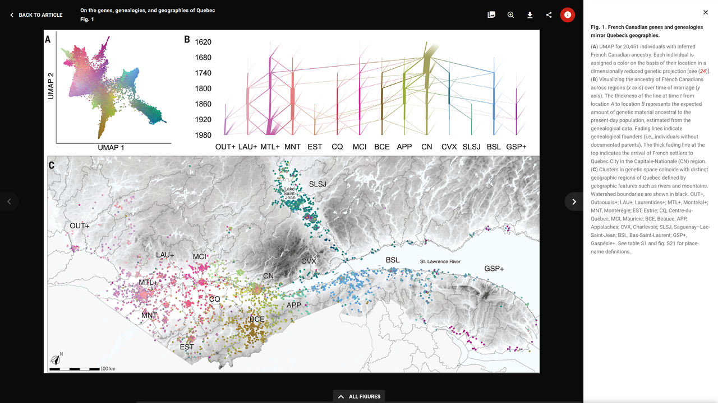Dismiss the caption panel with the X
The image size is (718, 403).
(x=705, y=12)
